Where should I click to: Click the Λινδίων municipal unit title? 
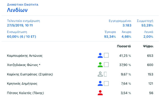[17, 10]
